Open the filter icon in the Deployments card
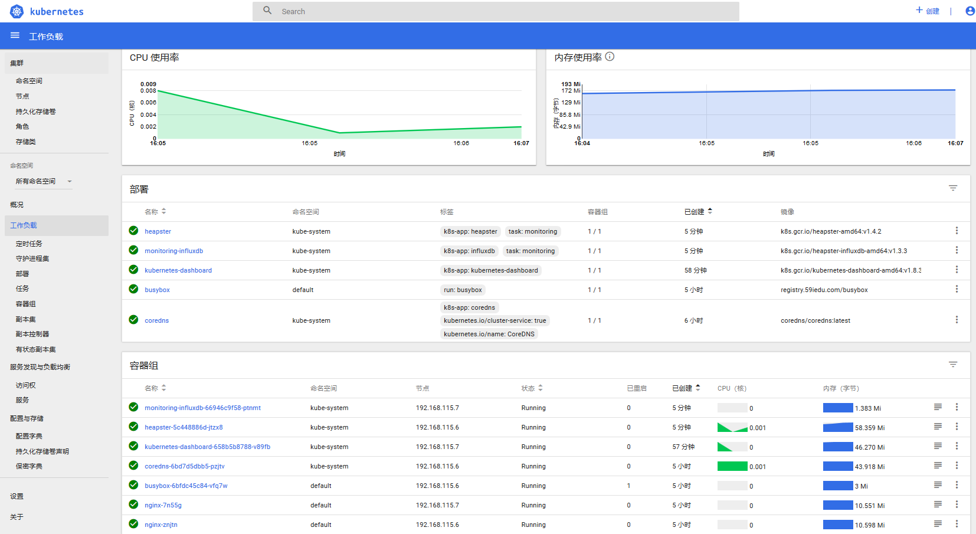Image resolution: width=976 pixels, height=534 pixels. [952, 188]
